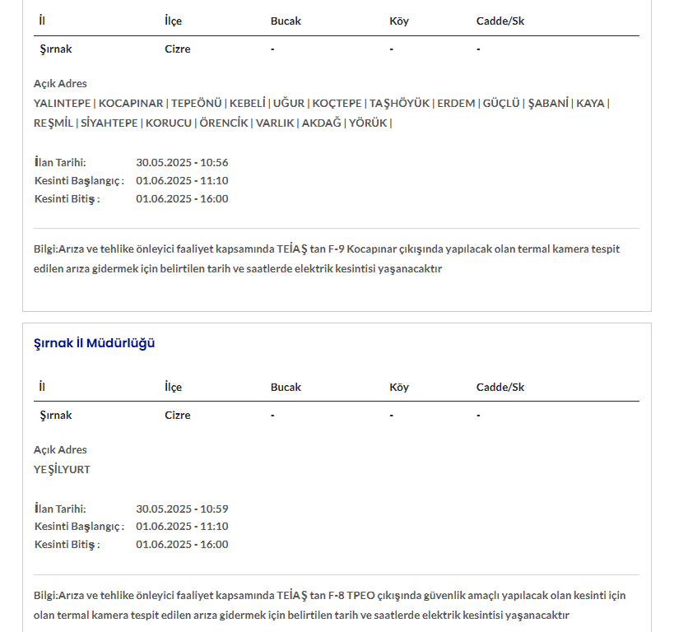
Task: Click the KOCAPINAR village name
Action: click(131, 104)
